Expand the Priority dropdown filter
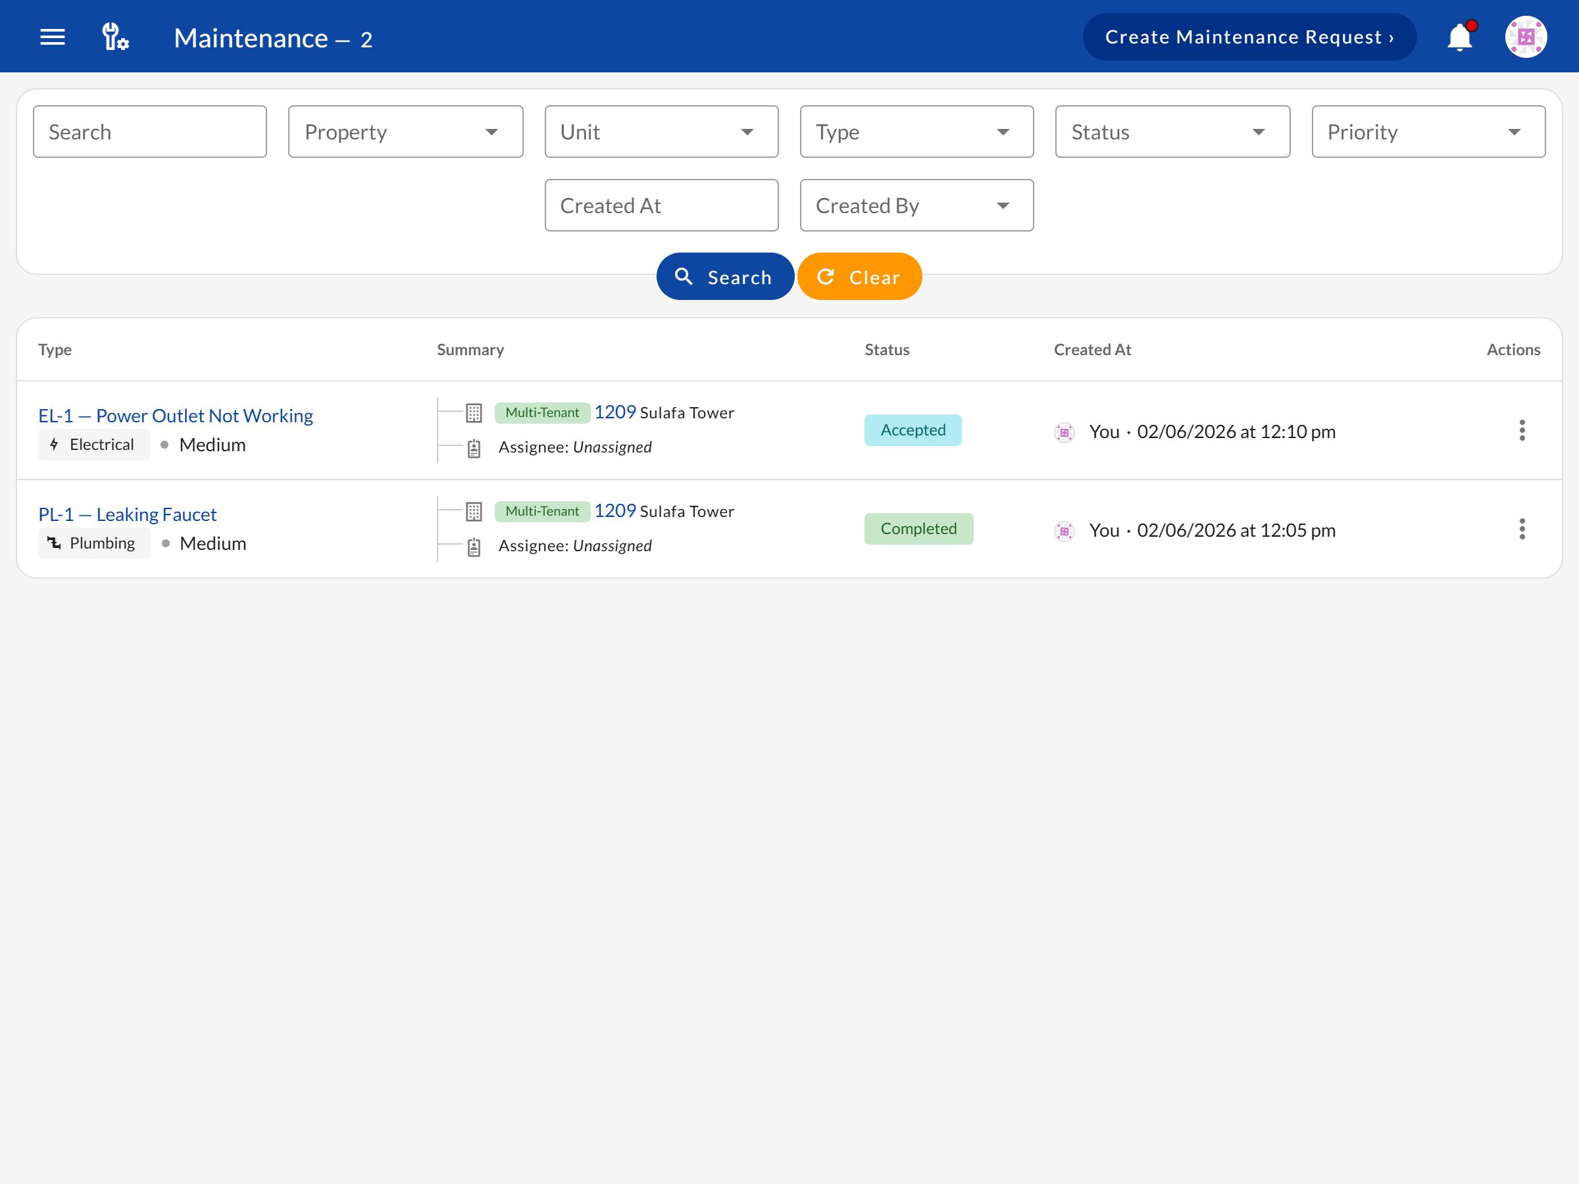Image resolution: width=1579 pixels, height=1184 pixels. point(1428,132)
